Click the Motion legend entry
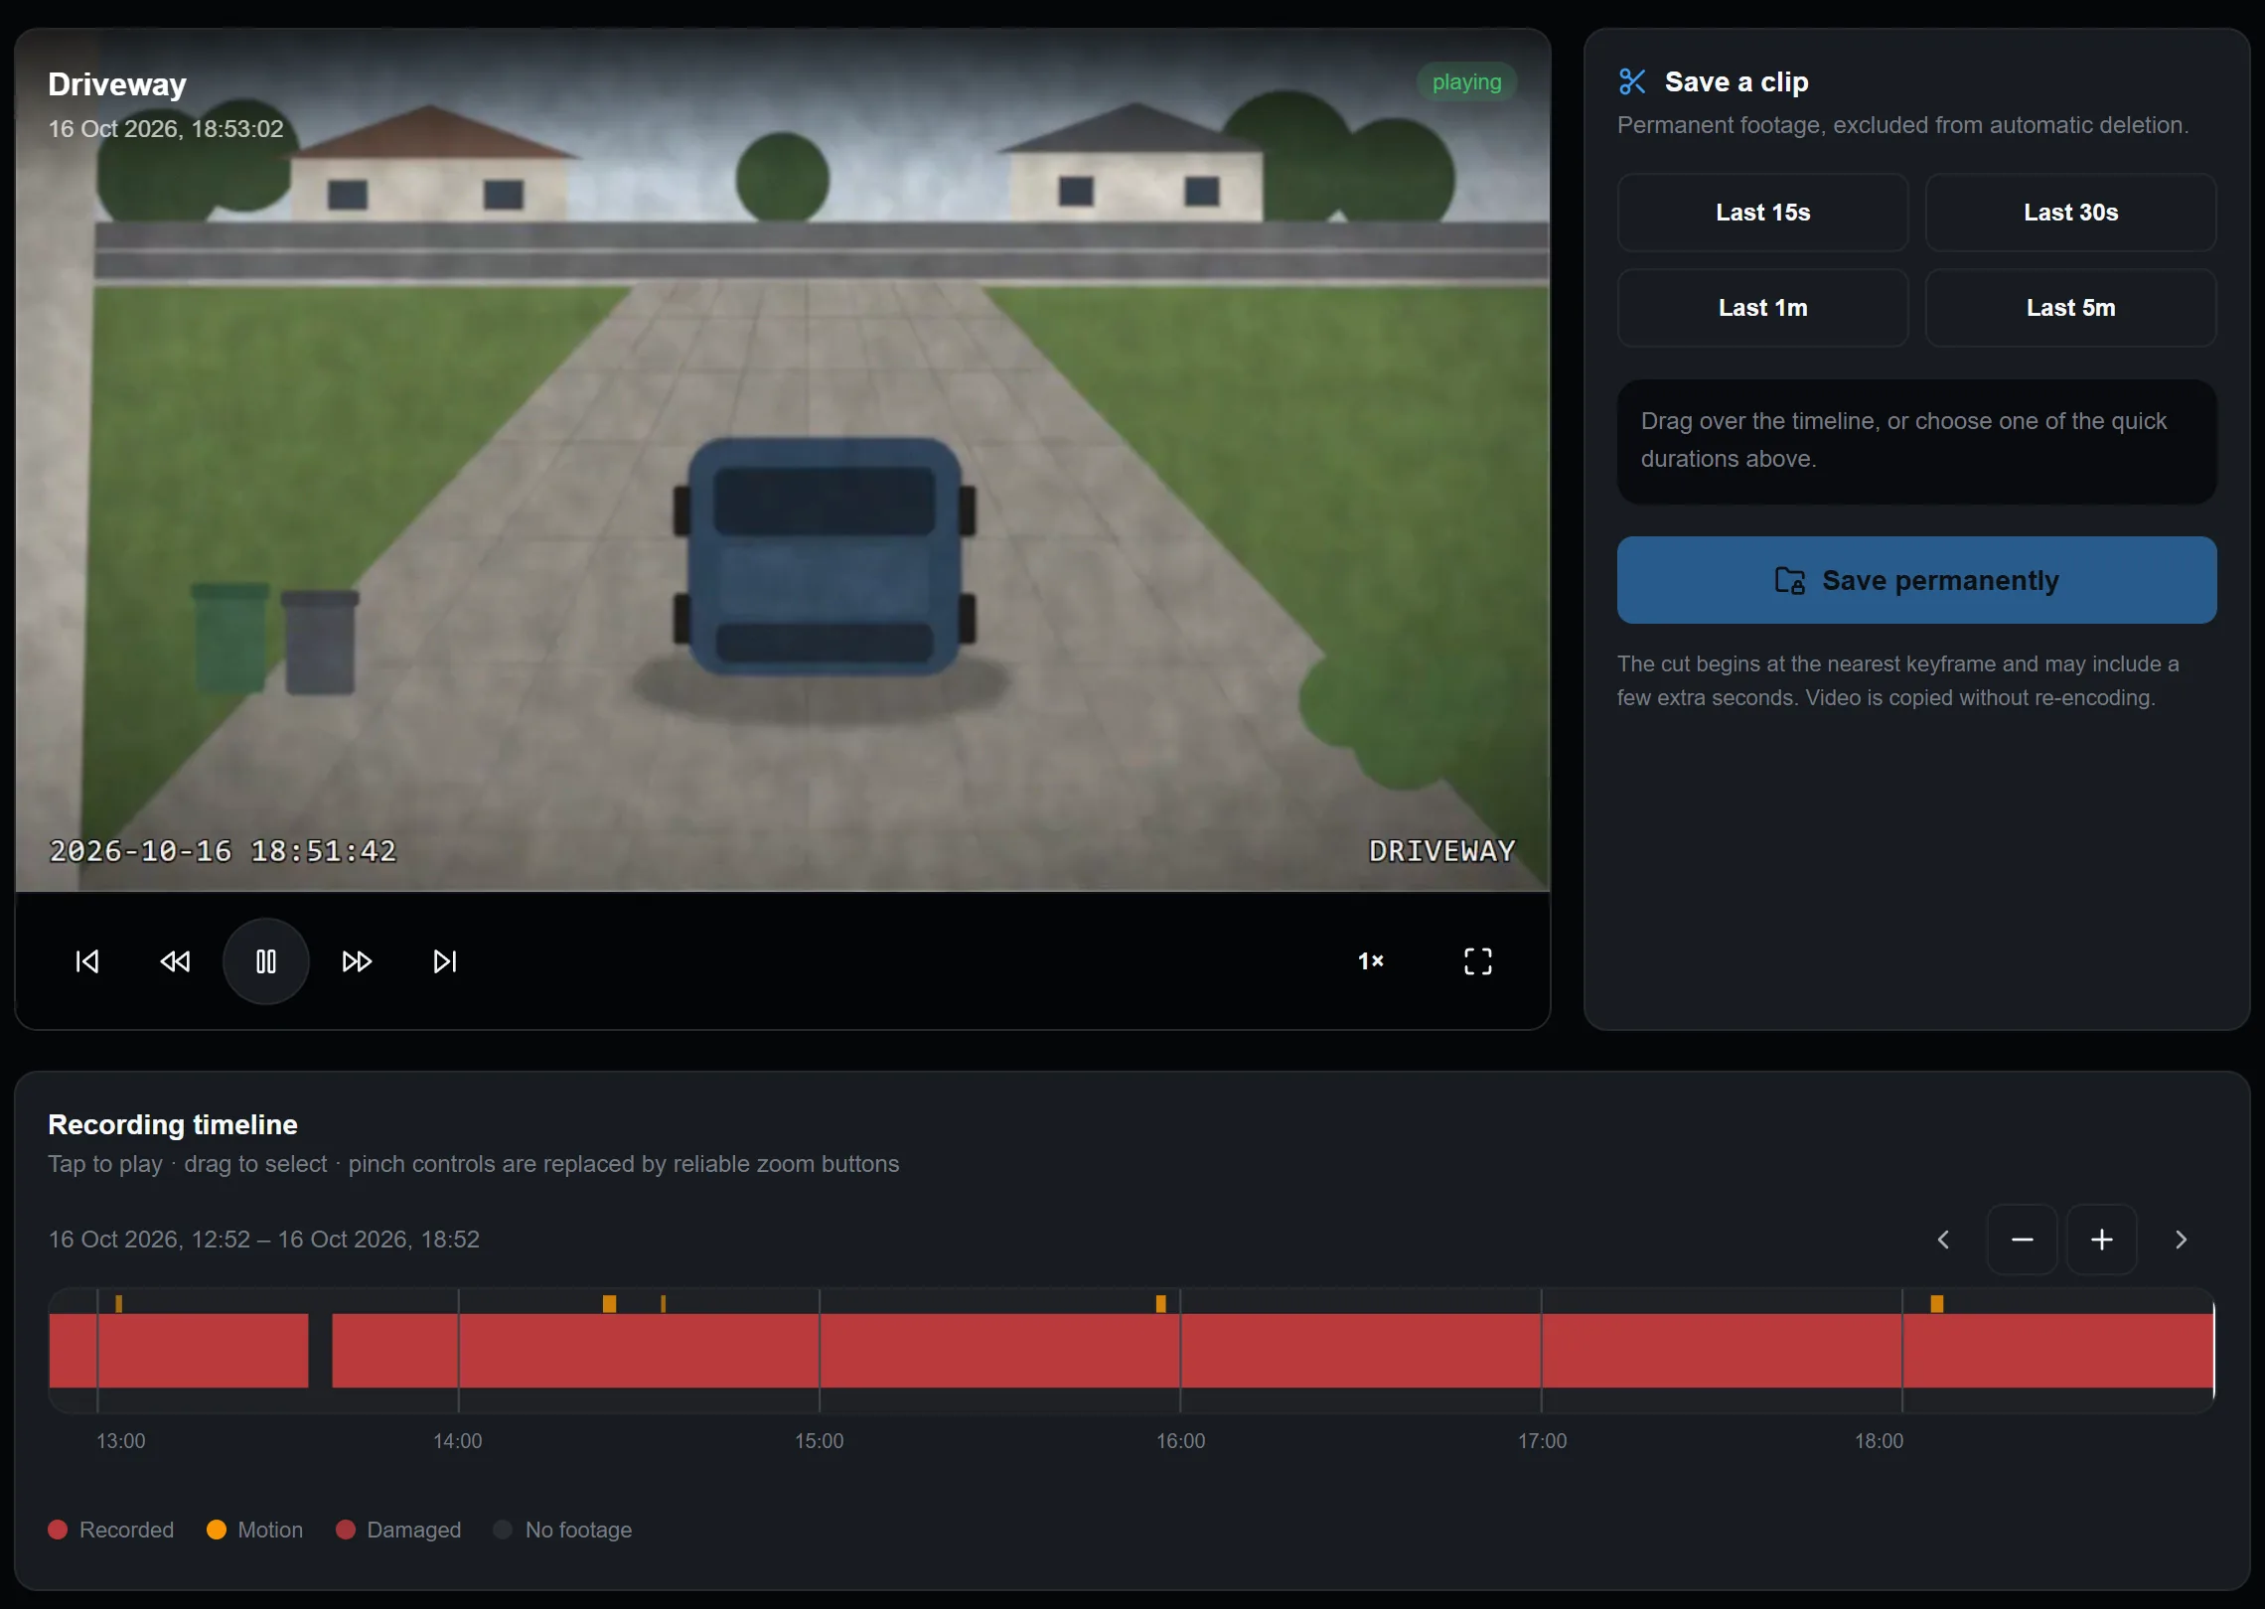The image size is (2265, 1609). [254, 1530]
